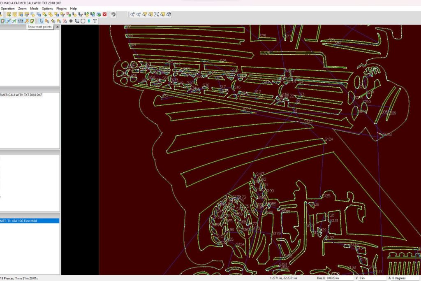Click the Show start points toolbar icon
421x281 pixels.
click(27, 21)
